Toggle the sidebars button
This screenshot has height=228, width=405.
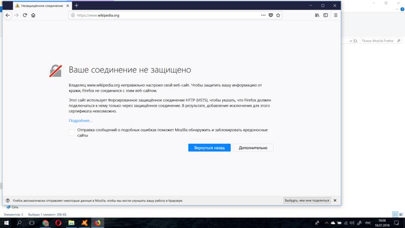click(326, 15)
